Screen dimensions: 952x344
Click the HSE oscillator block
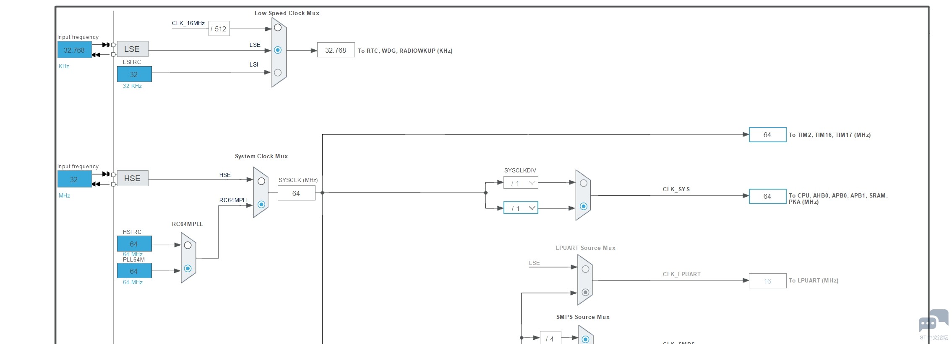pos(133,178)
